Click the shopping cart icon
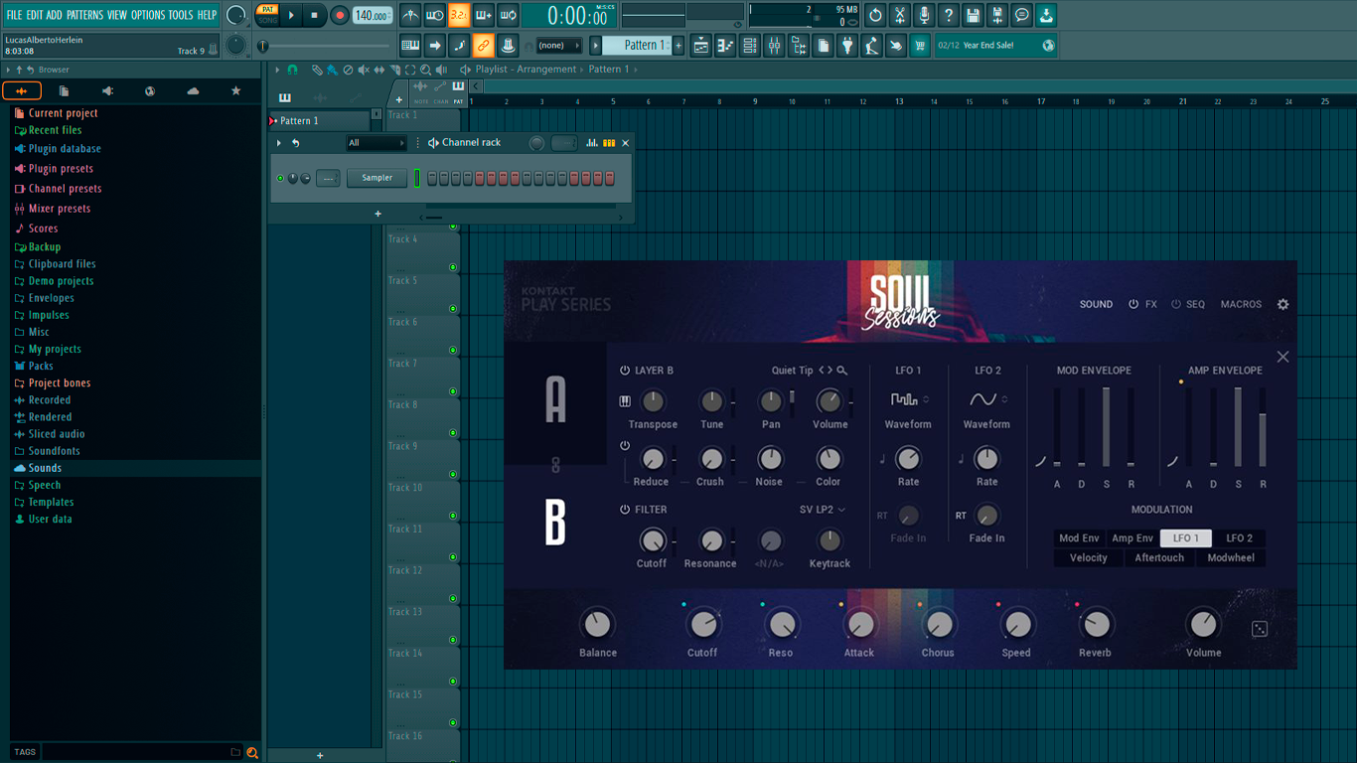The image size is (1357, 763). pos(920,46)
